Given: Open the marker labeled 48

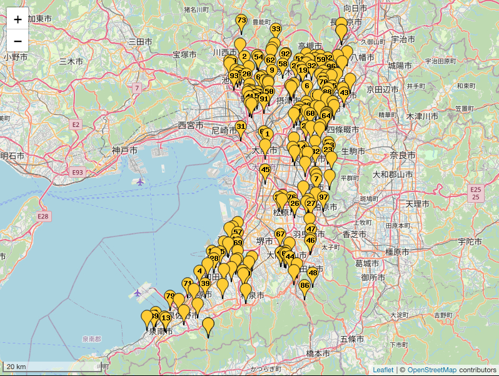Looking at the screenshot, I should tap(313, 274).
